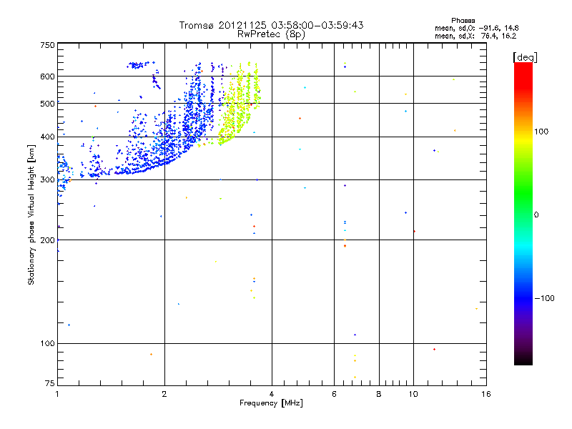The image size is (572, 429).
Task: Click the Stationary phase Virtual Height axis label
Action: coord(31,215)
